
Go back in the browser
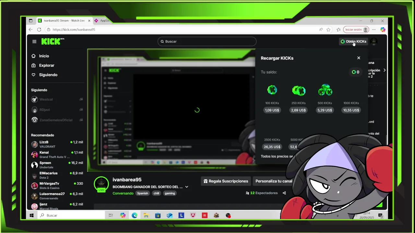click(31, 29)
